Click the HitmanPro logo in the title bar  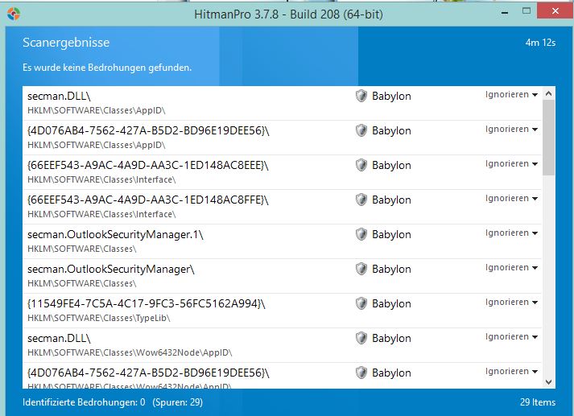(14, 14)
